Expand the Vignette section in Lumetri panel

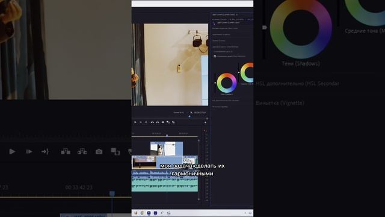click(x=220, y=107)
